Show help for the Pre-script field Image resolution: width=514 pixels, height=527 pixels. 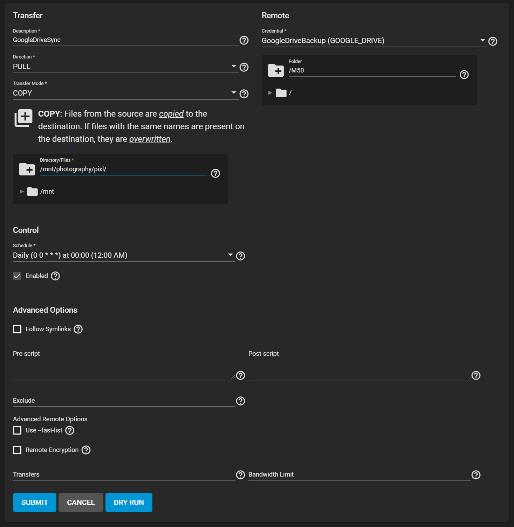point(240,375)
